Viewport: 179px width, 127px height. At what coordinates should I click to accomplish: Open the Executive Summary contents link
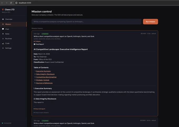(43, 71)
